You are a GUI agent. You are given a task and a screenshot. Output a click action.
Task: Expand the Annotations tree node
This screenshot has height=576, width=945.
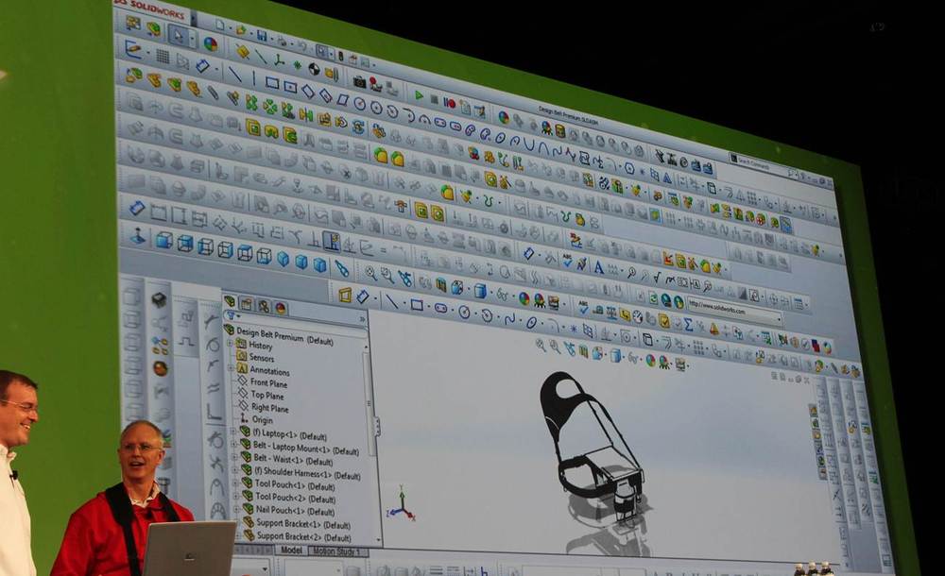coord(231,370)
